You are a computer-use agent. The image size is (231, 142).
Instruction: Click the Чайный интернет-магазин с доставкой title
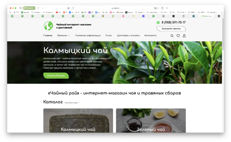74,26
